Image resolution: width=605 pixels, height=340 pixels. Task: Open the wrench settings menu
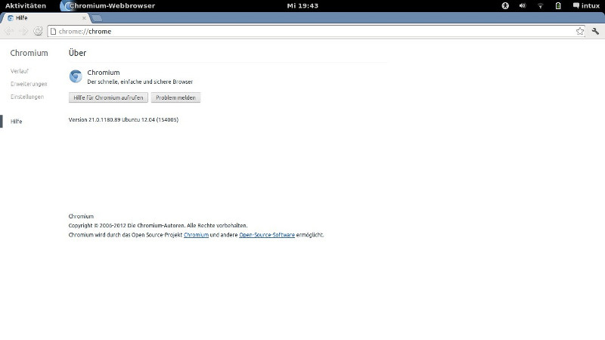(x=595, y=31)
